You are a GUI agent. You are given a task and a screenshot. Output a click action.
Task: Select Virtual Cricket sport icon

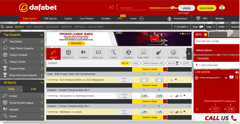[x=68, y=54]
